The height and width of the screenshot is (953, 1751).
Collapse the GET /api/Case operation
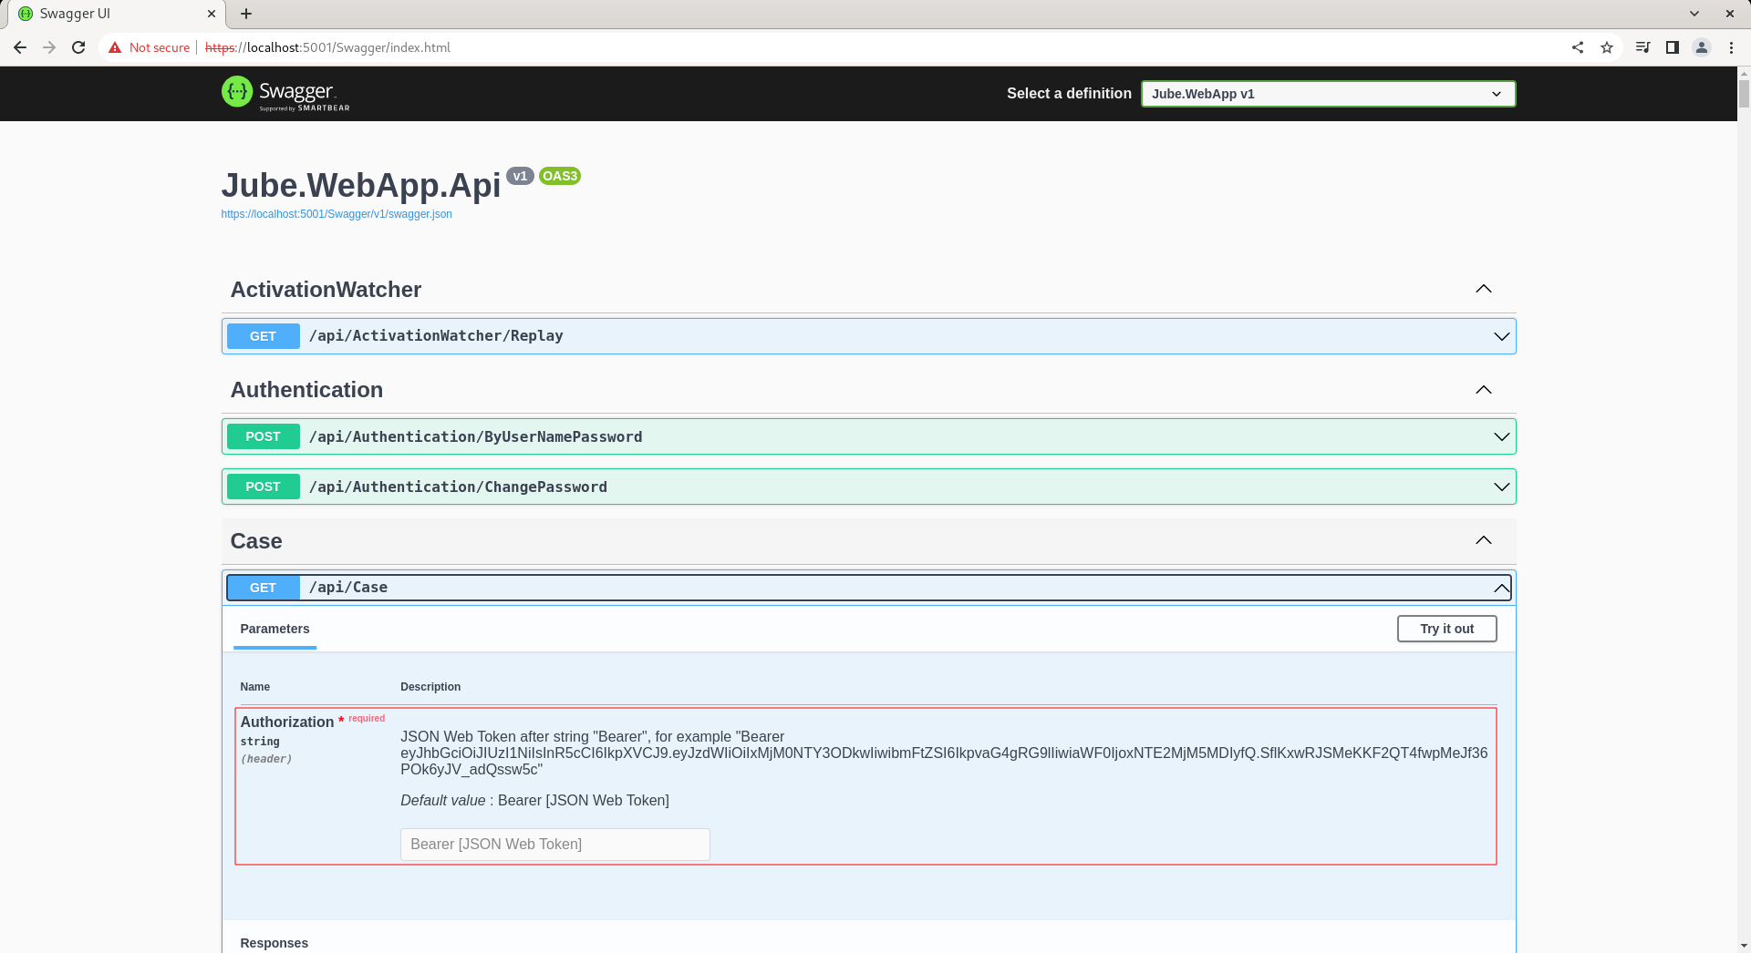coord(1501,588)
